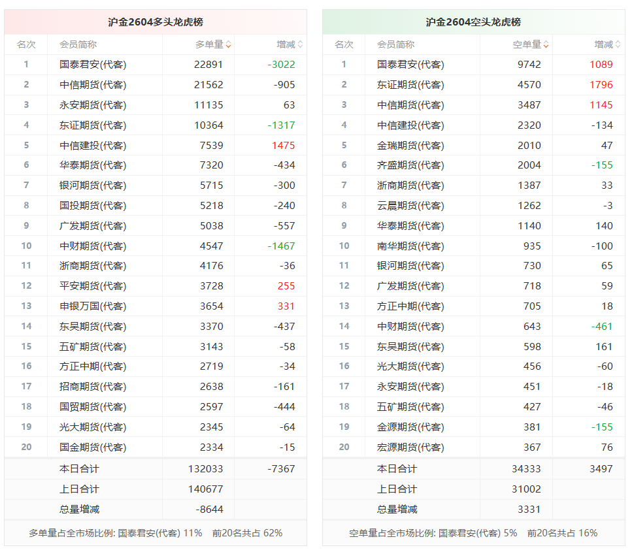The width and height of the screenshot is (632, 552).
Task: Click the long change total -7367
Action: [x=281, y=469]
